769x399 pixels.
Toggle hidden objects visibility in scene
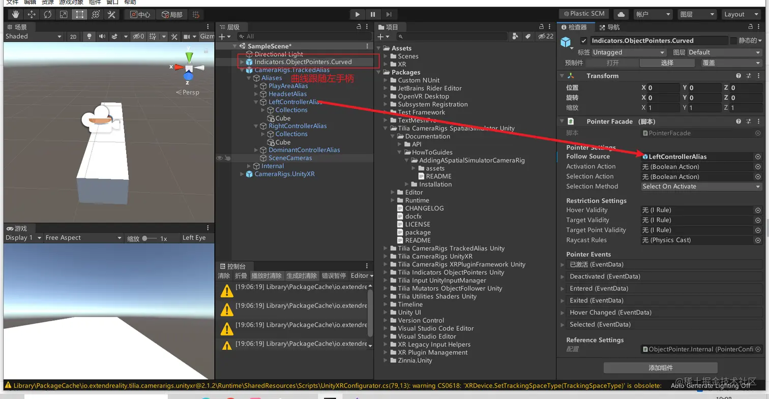click(x=138, y=37)
